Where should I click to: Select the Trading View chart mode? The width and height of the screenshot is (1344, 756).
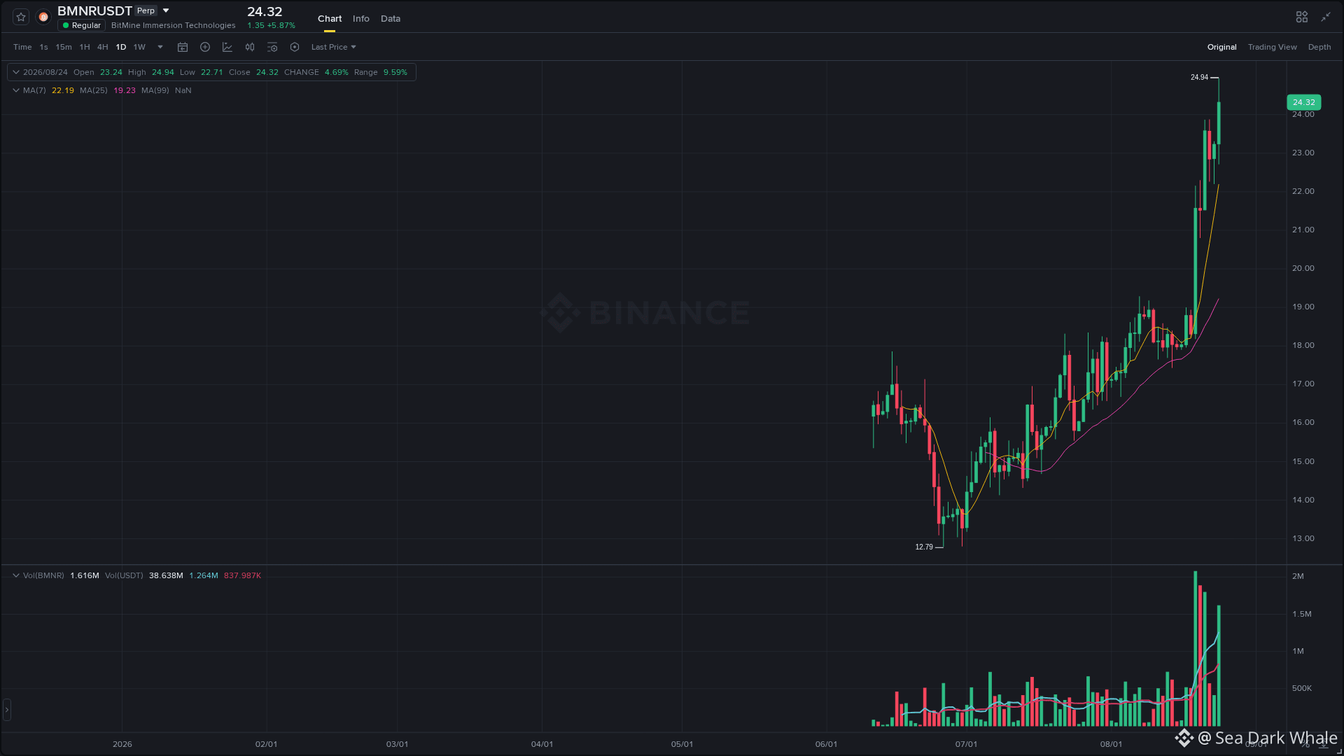point(1273,47)
